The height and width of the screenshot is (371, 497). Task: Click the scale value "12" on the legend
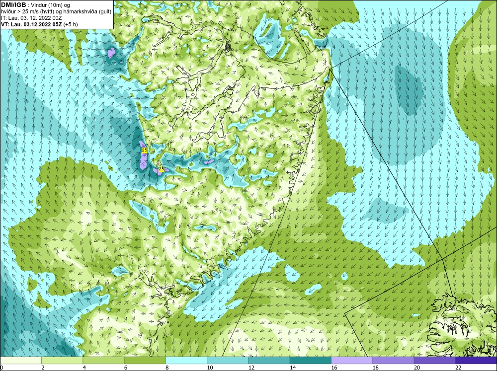tap(251, 368)
